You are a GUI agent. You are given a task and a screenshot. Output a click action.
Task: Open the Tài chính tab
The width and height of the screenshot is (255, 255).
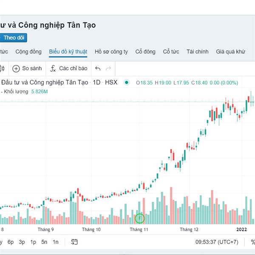[198, 52]
